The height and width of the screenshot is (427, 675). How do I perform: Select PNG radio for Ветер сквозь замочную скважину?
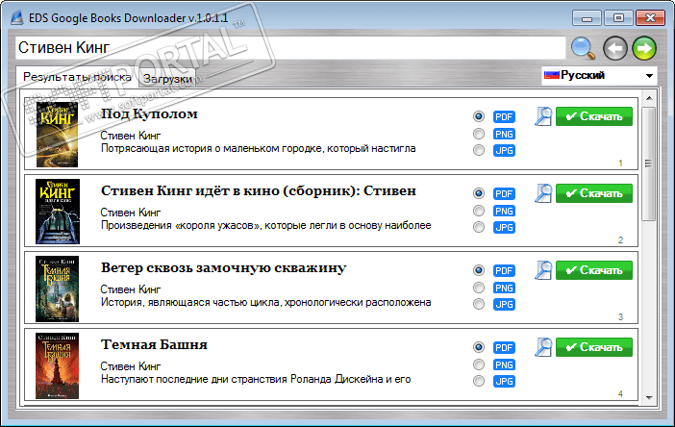(478, 288)
